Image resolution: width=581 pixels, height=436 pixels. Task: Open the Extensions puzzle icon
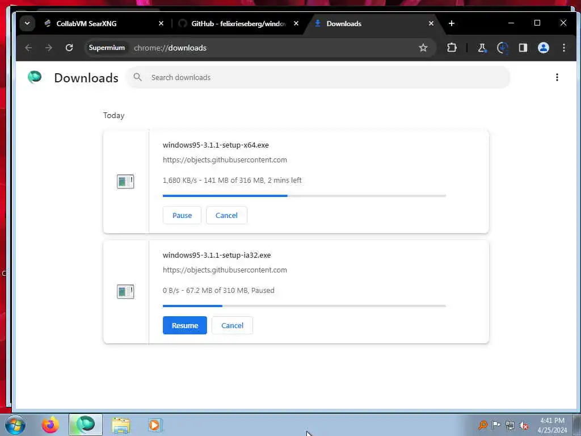(x=452, y=48)
